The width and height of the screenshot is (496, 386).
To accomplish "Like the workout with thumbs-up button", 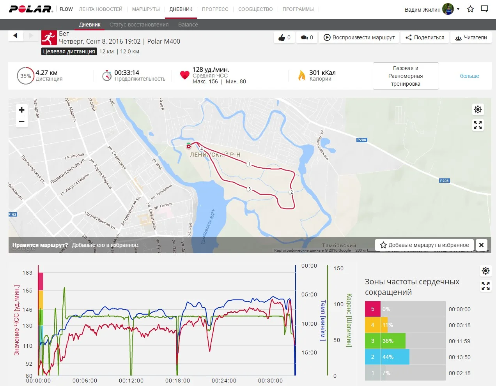I will pos(284,38).
